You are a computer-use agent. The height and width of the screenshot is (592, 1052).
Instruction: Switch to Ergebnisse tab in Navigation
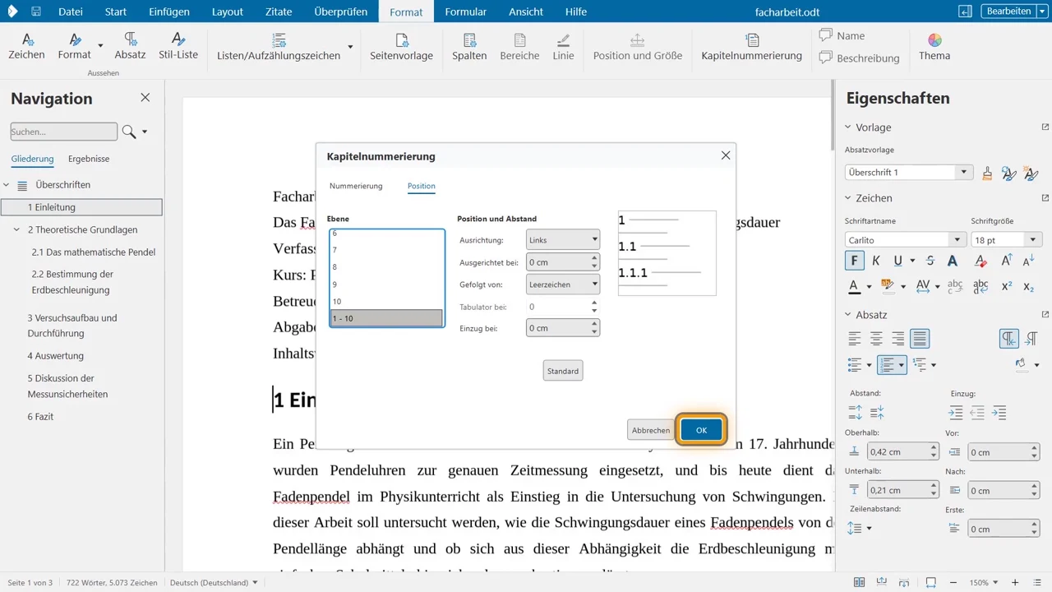(89, 159)
